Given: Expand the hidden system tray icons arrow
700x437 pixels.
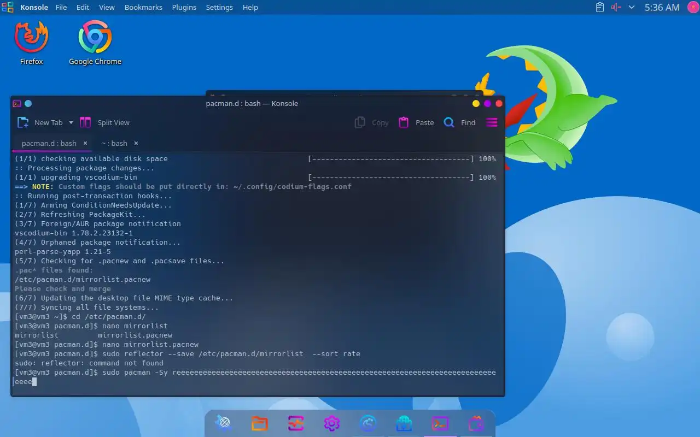Looking at the screenshot, I should [632, 7].
